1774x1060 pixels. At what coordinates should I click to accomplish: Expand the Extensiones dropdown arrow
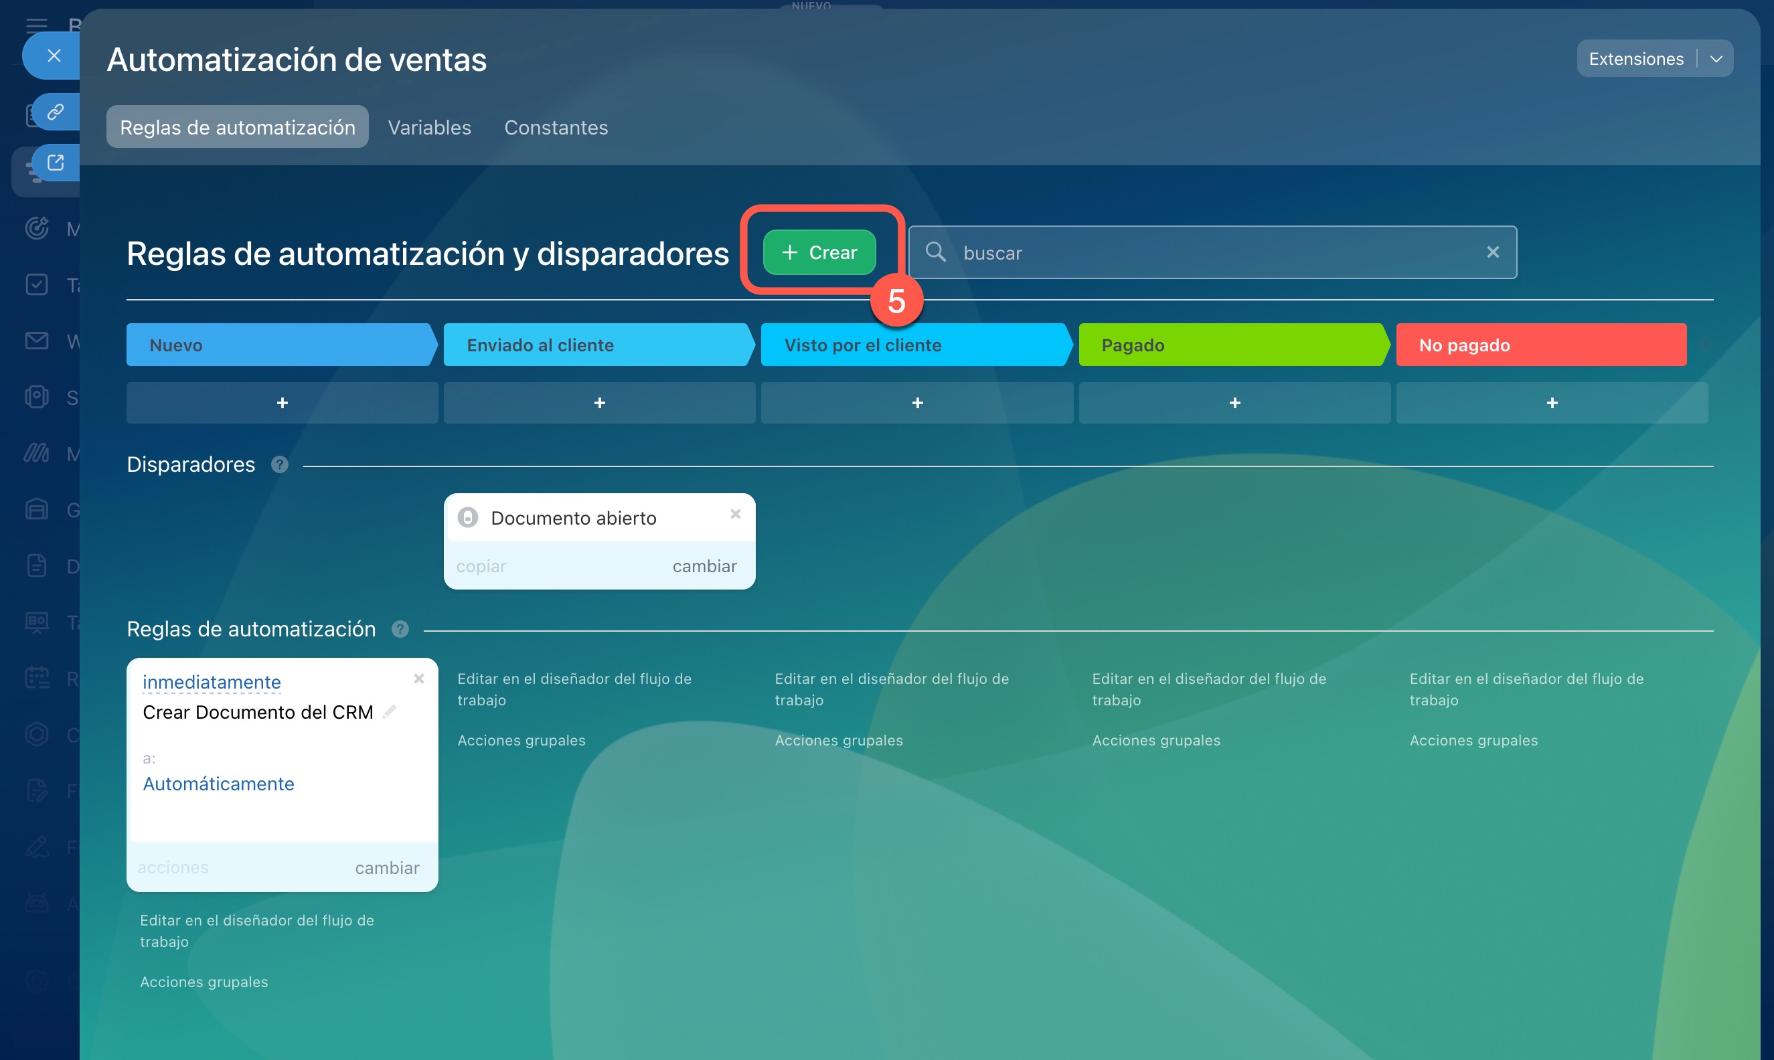coord(1715,60)
